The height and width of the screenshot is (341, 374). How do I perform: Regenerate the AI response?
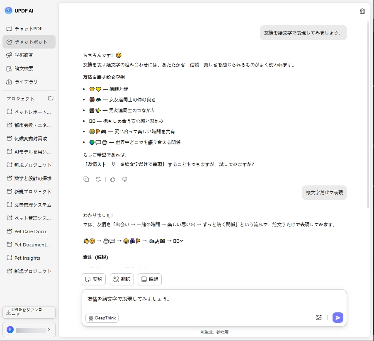[97, 179]
